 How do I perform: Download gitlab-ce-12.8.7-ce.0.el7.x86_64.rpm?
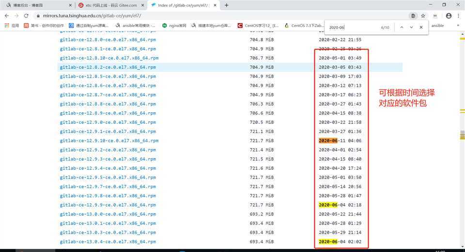[x=108, y=95]
